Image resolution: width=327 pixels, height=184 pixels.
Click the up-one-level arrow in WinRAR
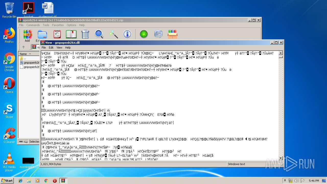(x=24, y=47)
